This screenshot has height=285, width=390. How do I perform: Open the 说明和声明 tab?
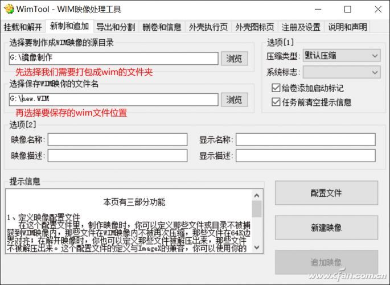tap(347, 27)
